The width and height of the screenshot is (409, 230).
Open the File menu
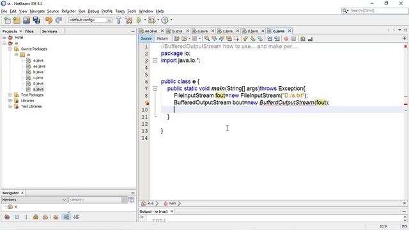(x=4, y=11)
